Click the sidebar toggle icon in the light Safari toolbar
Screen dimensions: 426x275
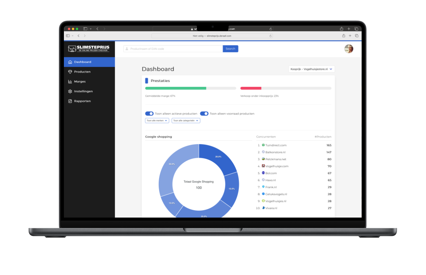pyautogui.click(x=68, y=36)
